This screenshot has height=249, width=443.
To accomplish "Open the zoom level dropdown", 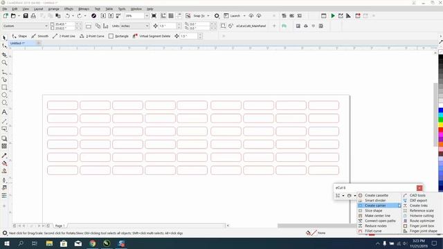I will coord(147,16).
